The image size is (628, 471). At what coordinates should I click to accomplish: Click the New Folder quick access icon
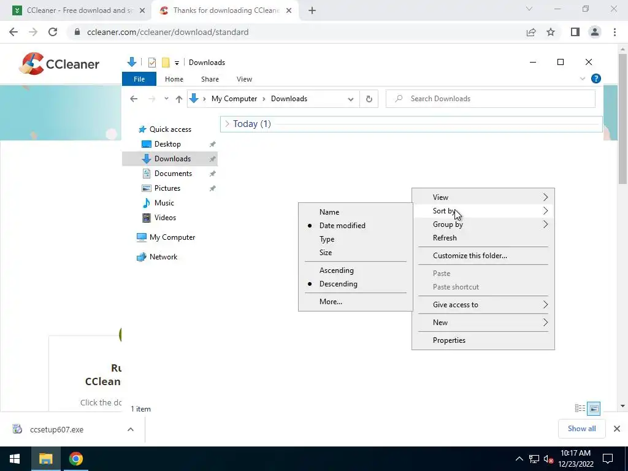pos(166,63)
